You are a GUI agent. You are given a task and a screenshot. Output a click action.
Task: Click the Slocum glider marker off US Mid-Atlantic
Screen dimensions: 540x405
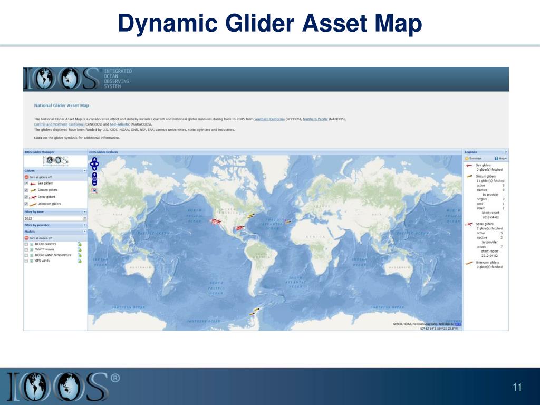click(250, 216)
